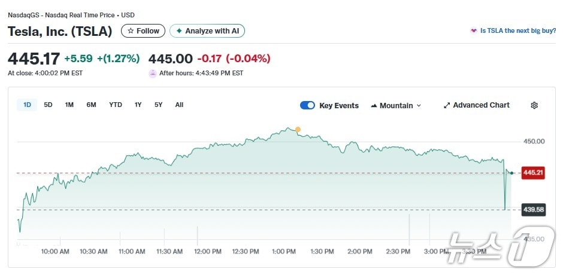Screen dimensions: 563x275
Task: Switch to the 1Y chart range
Action: click(x=138, y=105)
